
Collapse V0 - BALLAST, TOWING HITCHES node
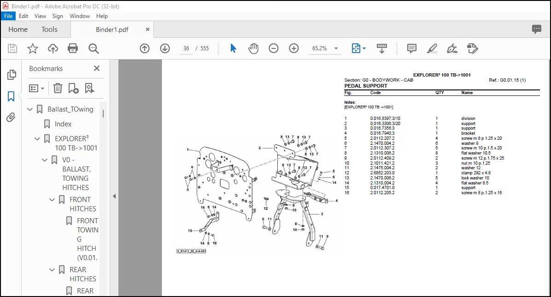[x=45, y=160]
